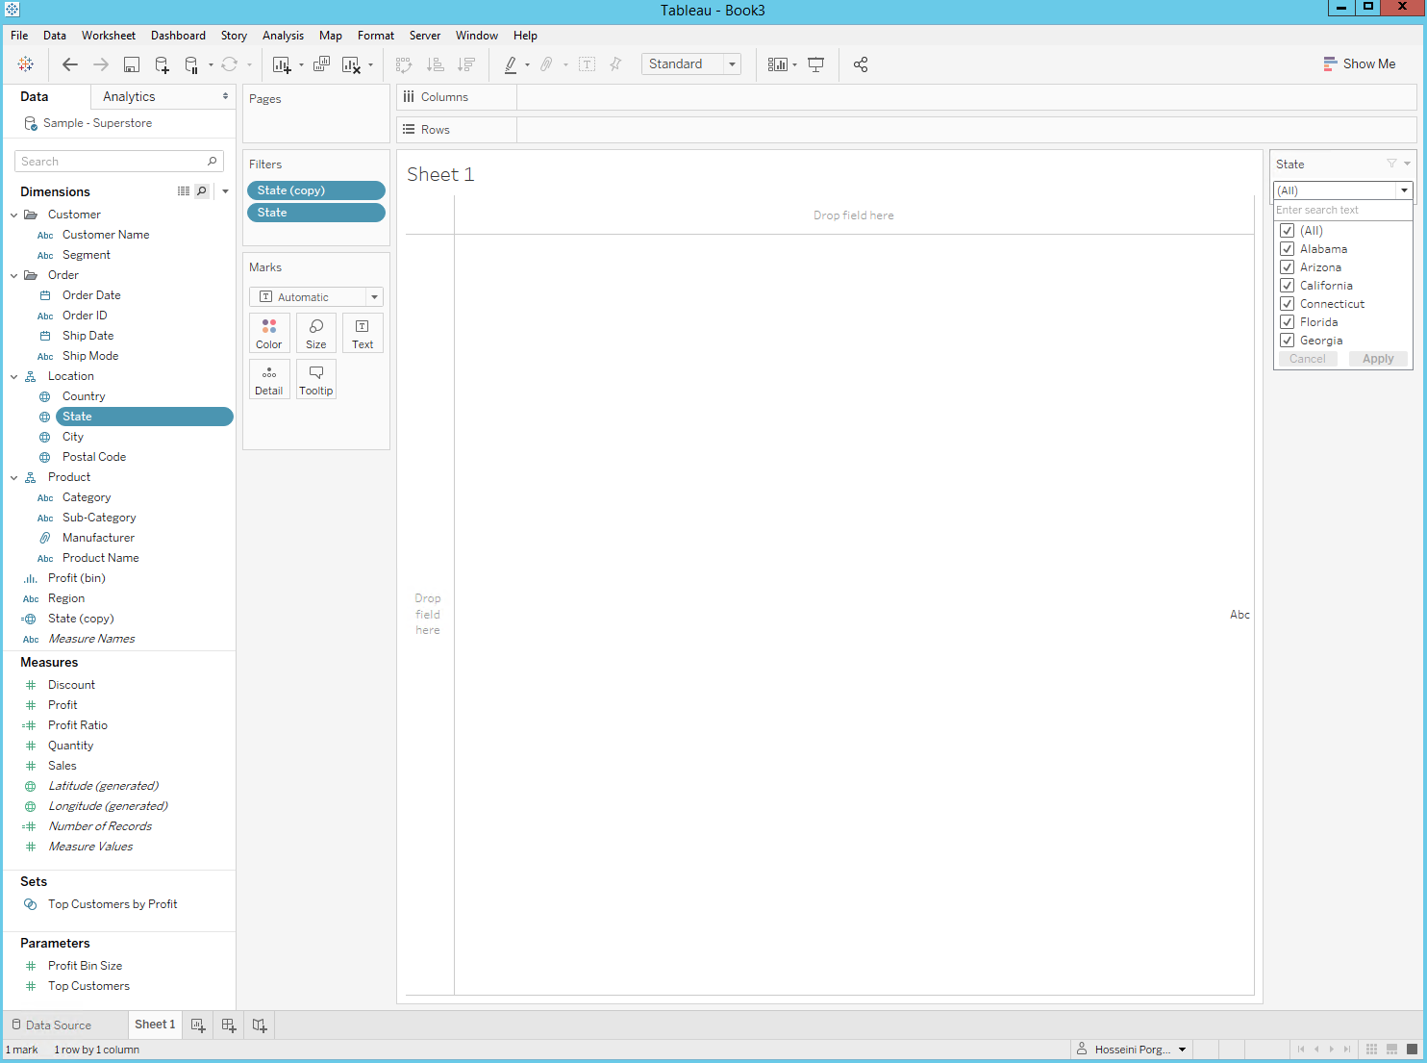Screen dimensions: 1427x1063
Task: Click the Sort Descending icon
Action: pos(466,64)
